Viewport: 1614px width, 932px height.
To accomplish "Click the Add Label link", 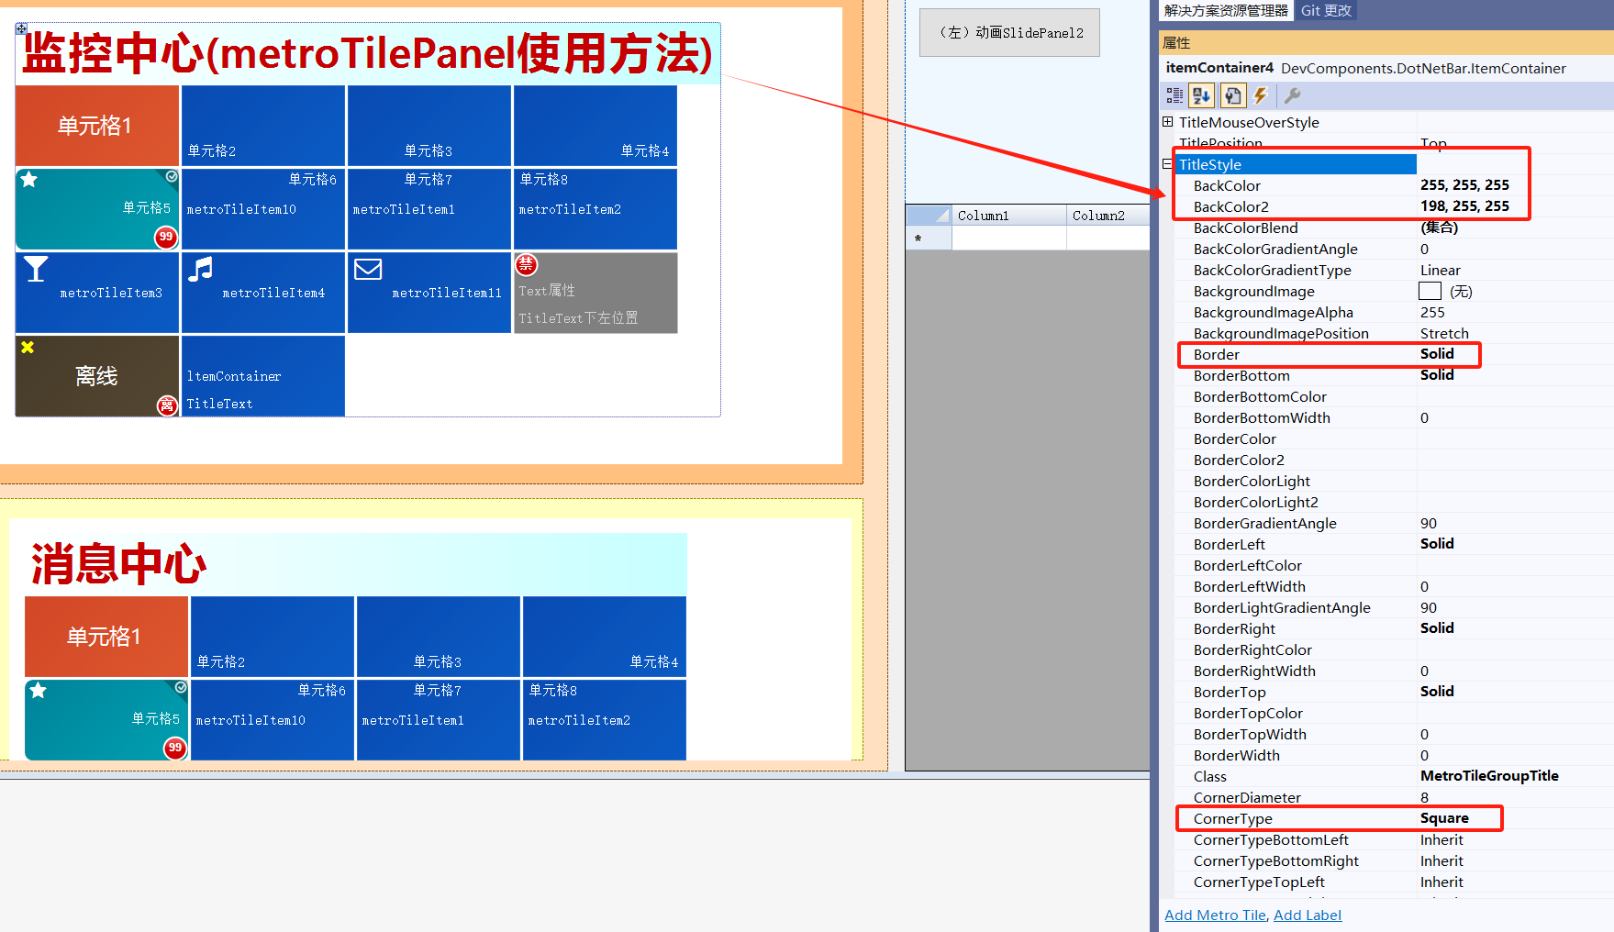I will click(x=1308, y=915).
